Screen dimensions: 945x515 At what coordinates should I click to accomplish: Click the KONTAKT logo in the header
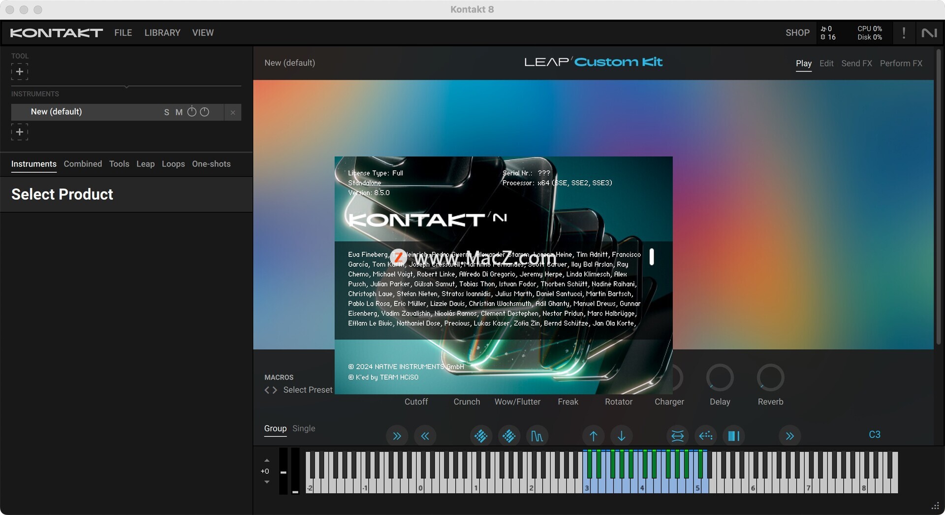coord(57,33)
